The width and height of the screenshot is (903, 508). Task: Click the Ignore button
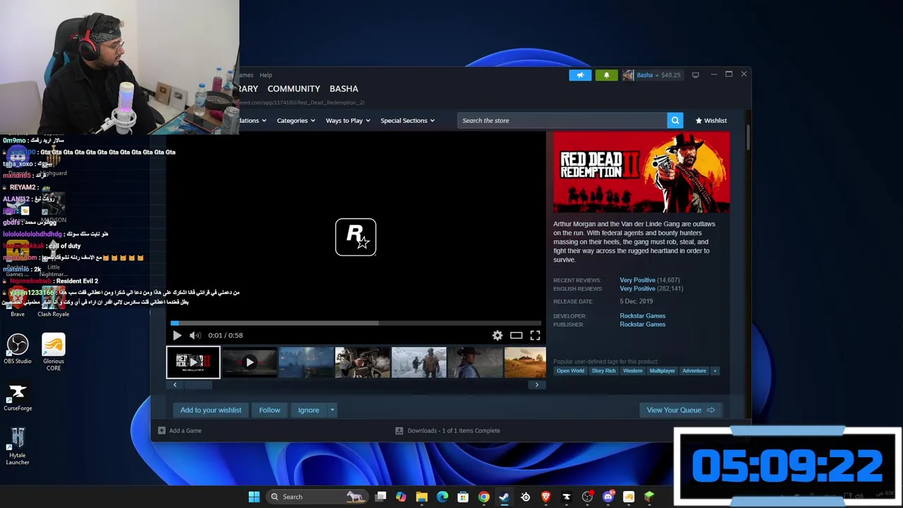click(308, 410)
